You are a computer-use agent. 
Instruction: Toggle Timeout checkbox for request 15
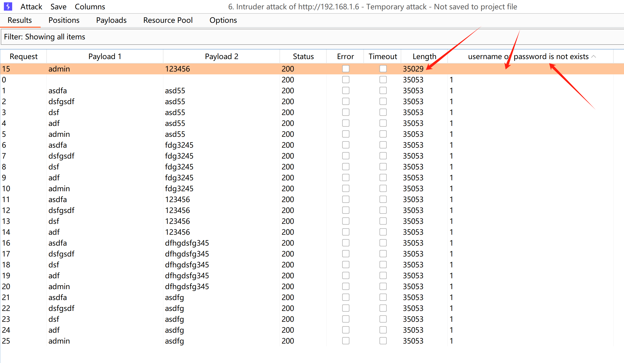point(383,69)
